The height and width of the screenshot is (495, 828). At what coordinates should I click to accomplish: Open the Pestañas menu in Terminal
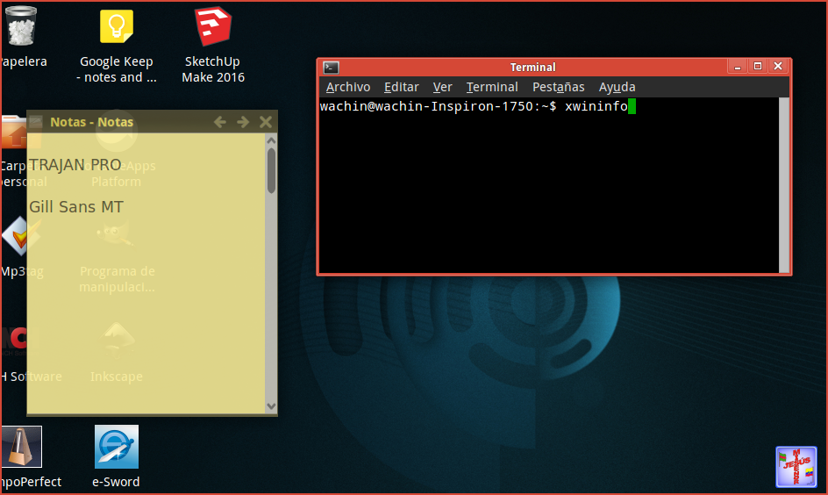[x=558, y=87]
